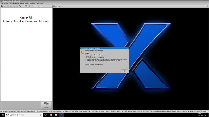Open the Menu Options menu
209x117 pixels.
[24, 4]
